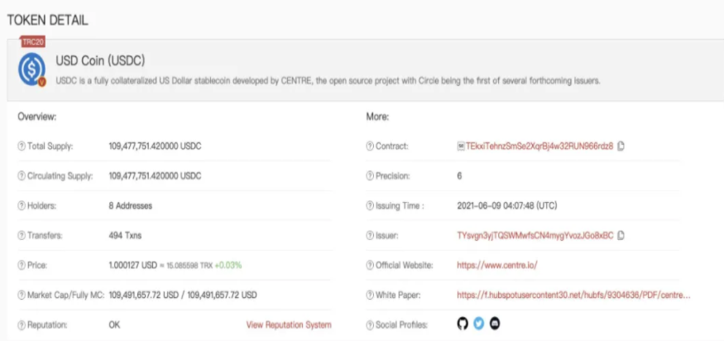
Task: Copy the issuer address
Action: click(621, 235)
